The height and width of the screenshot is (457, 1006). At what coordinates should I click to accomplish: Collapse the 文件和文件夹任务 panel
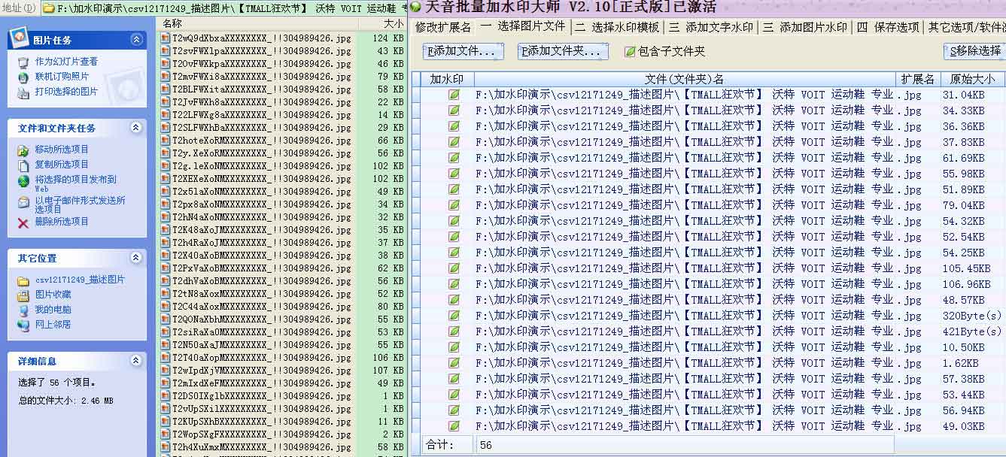[136, 128]
